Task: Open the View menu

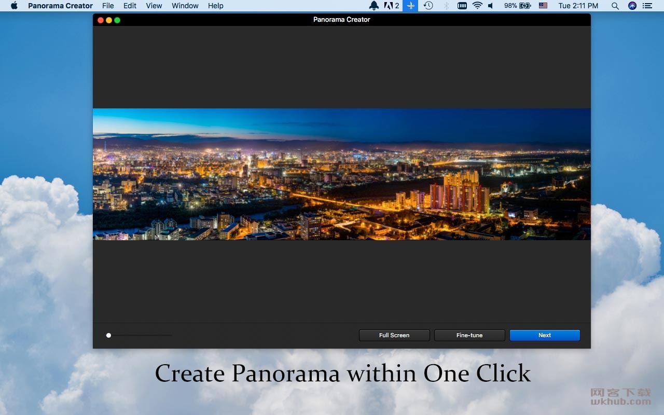Action: point(154,6)
